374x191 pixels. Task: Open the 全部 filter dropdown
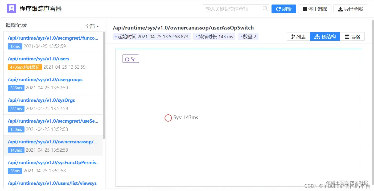click(x=92, y=26)
